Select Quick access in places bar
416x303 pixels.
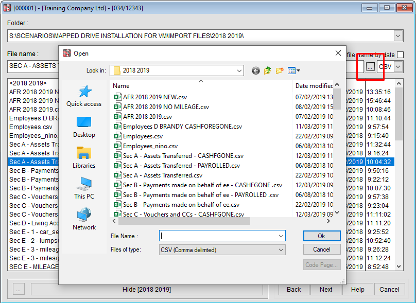coord(84,96)
